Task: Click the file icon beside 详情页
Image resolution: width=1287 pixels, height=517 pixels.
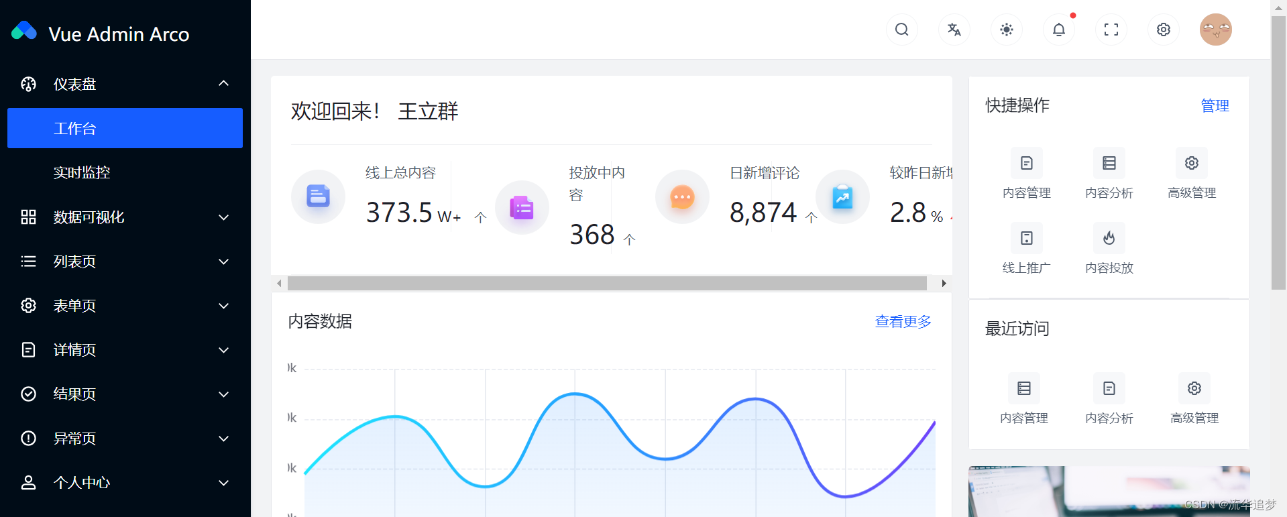Action: coord(28,349)
